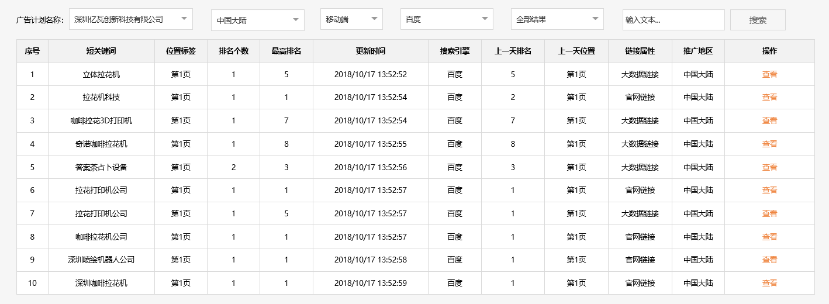Click the 最高排名 column header
This screenshot has height=304, width=829.
[x=286, y=51]
